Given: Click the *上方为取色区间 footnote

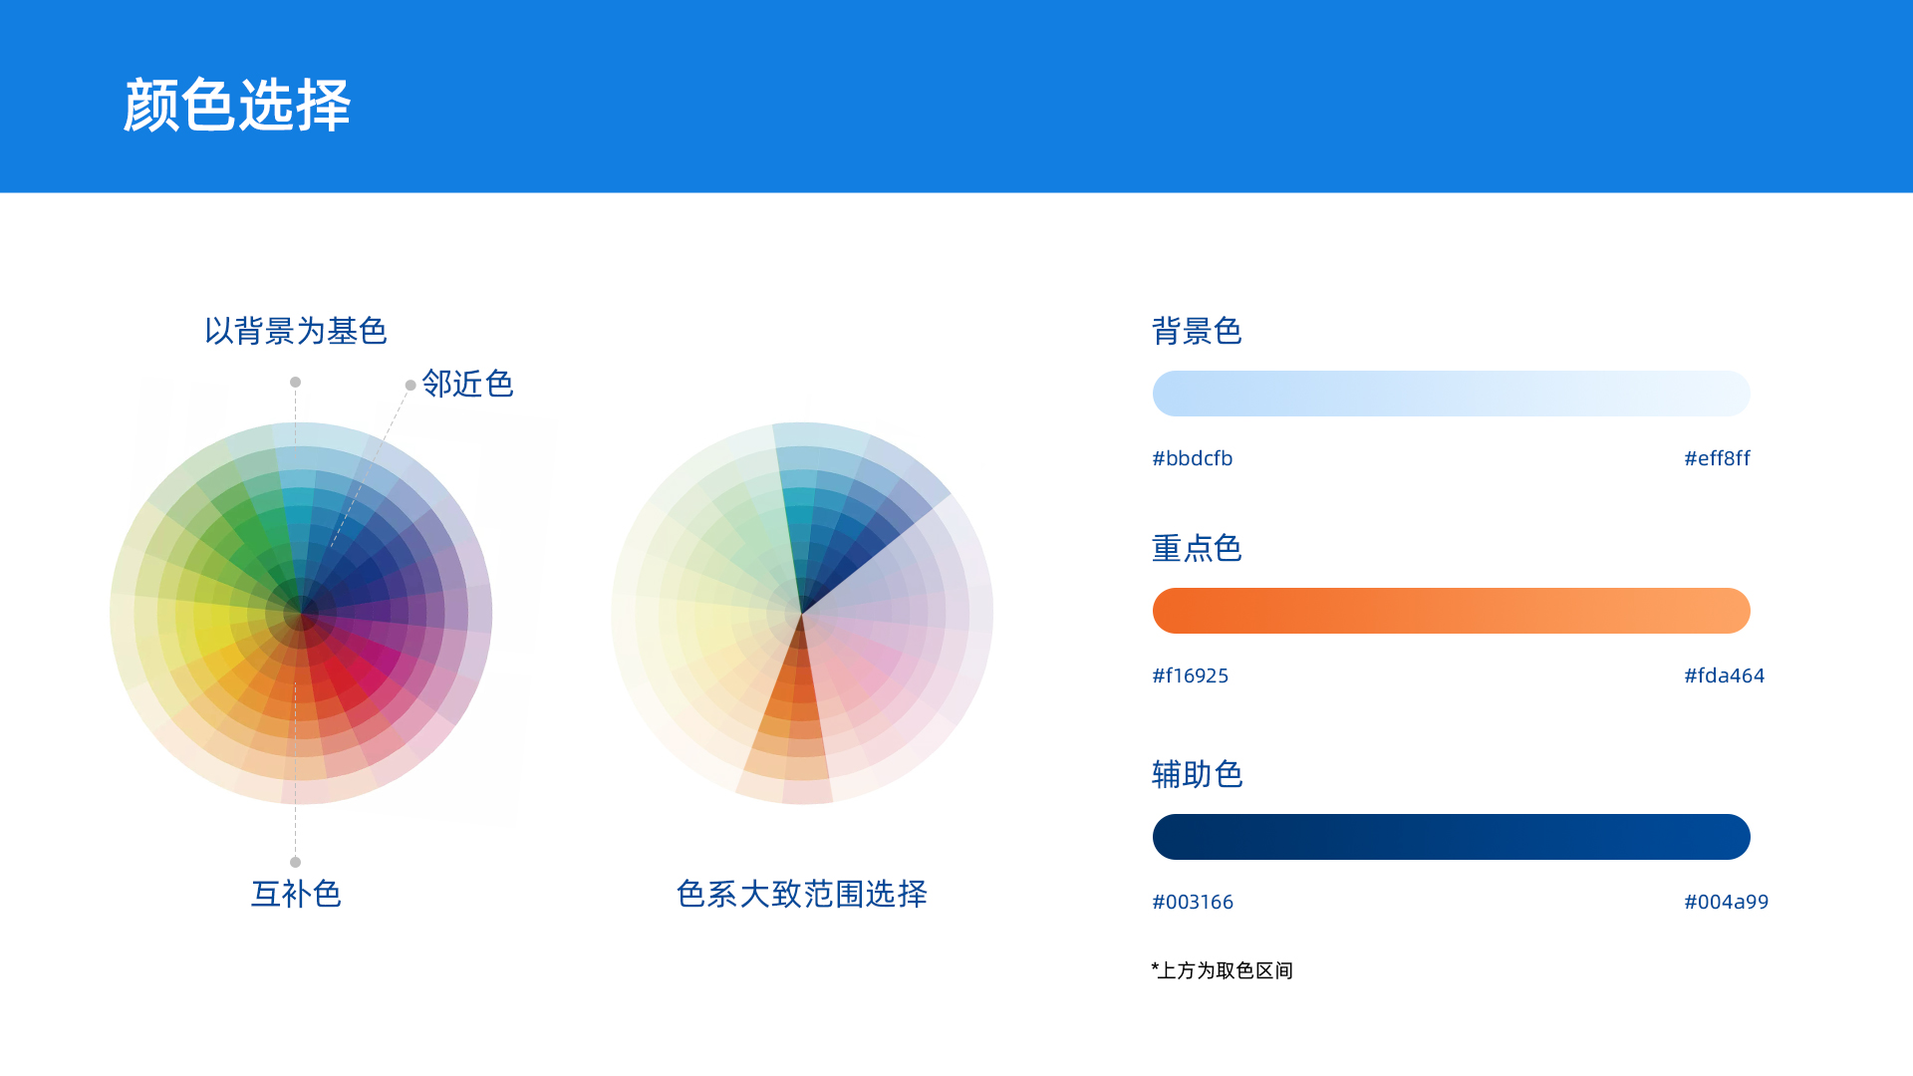Looking at the screenshot, I should pyautogui.click(x=1223, y=970).
